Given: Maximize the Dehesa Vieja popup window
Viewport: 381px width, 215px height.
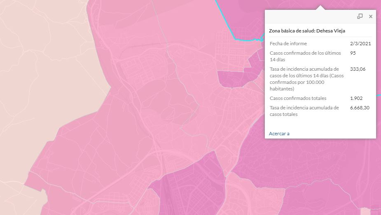Looking at the screenshot, I should (x=360, y=16).
